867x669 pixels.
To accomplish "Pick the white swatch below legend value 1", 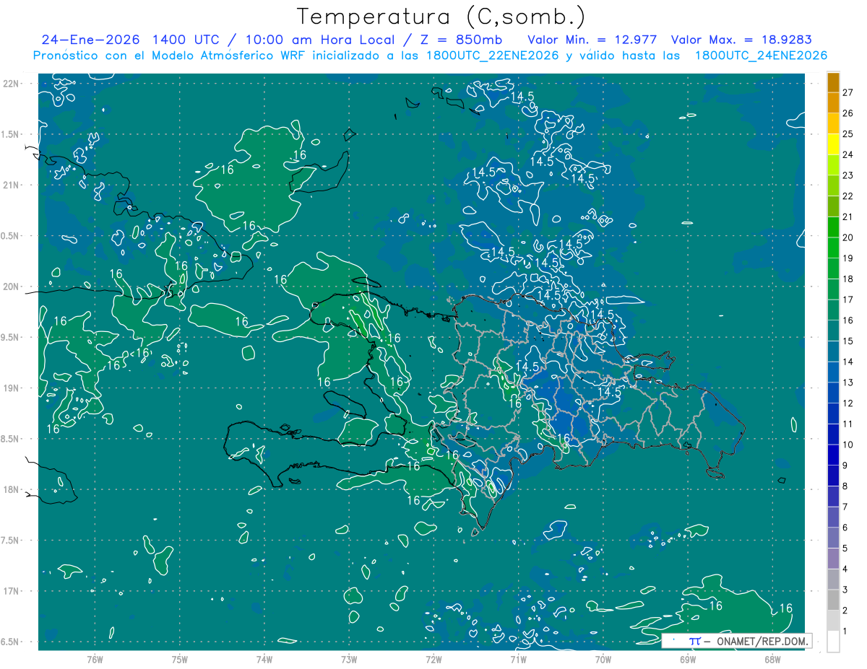I will (x=833, y=642).
